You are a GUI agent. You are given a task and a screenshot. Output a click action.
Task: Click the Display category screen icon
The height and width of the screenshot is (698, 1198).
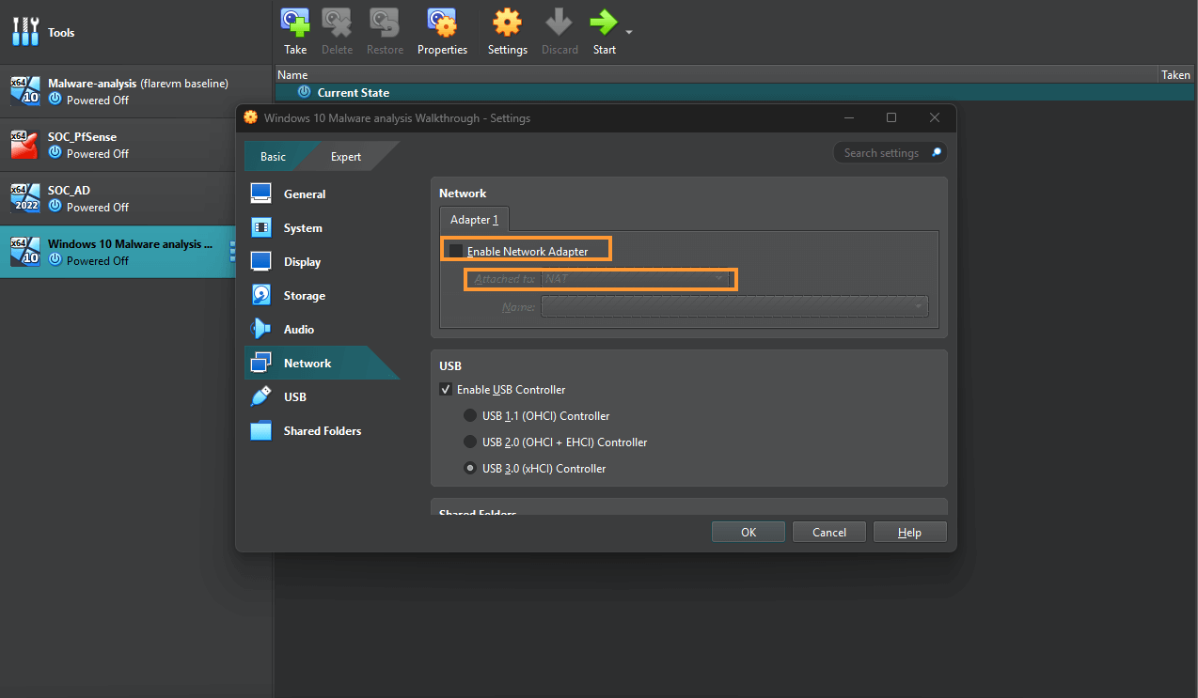(261, 261)
